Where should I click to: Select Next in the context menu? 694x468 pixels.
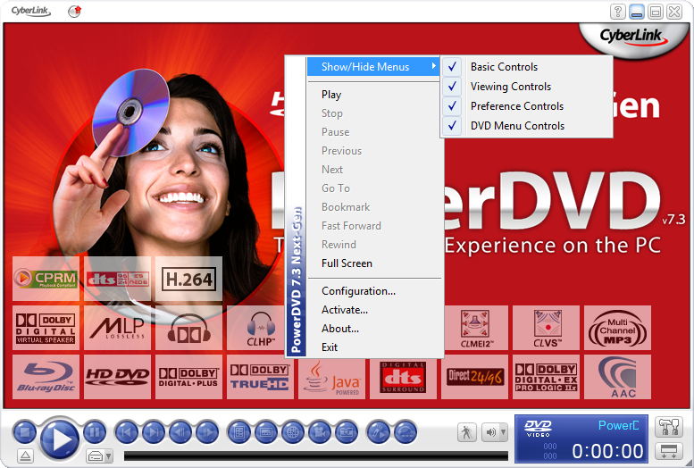click(x=374, y=170)
